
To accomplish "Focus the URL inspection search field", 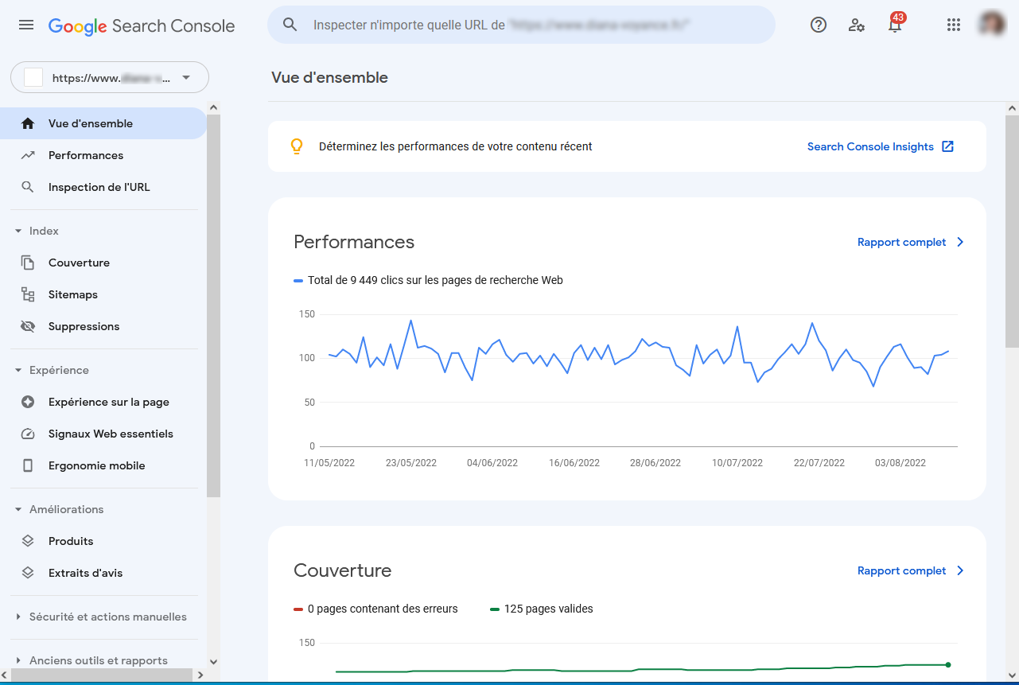I will tap(521, 25).
